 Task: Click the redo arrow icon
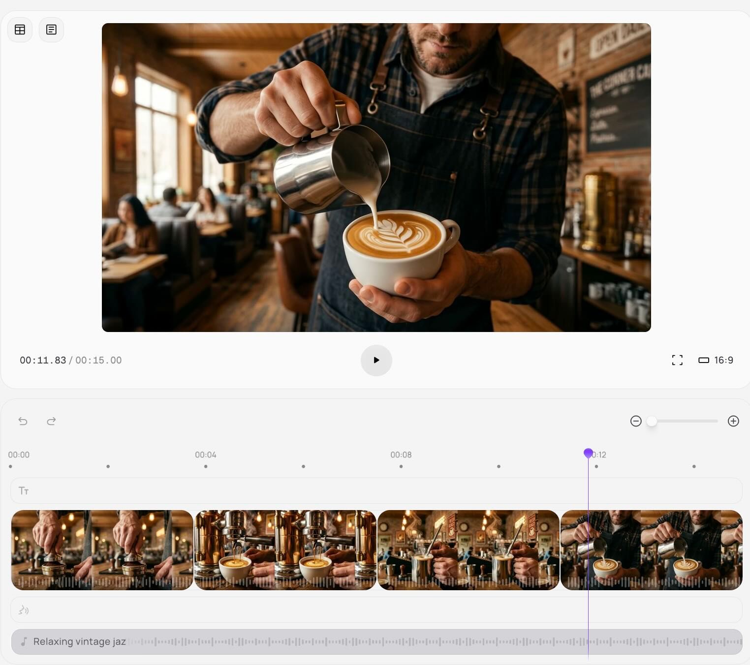click(51, 421)
